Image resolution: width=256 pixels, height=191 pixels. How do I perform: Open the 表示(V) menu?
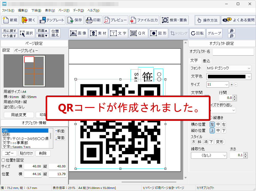pyautogui.click(x=50, y=10)
